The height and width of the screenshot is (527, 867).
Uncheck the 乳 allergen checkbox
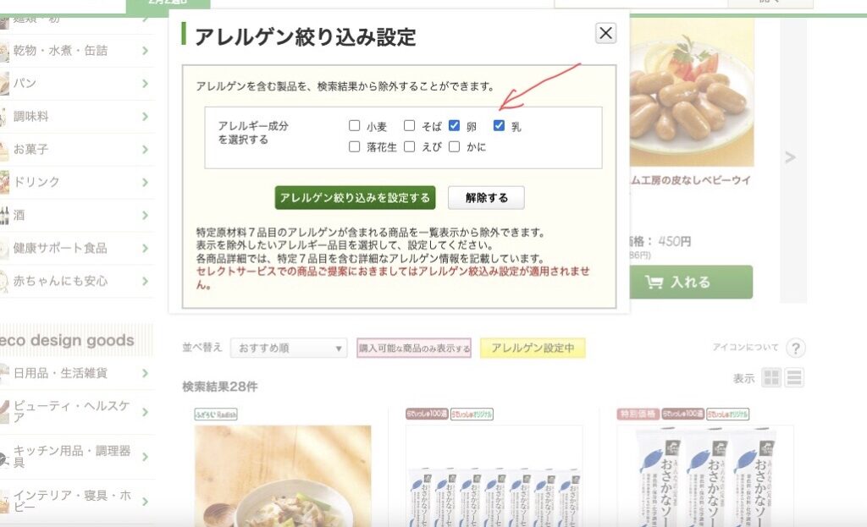click(x=499, y=125)
